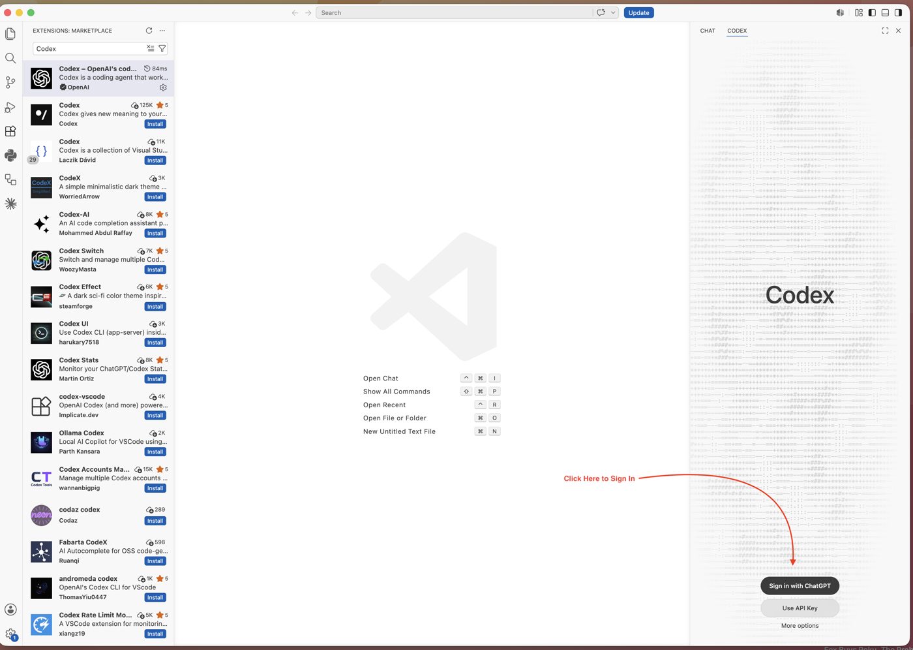
Task: Install Codex-AI by Mohammed Abdul Raffay
Action: [x=155, y=233]
